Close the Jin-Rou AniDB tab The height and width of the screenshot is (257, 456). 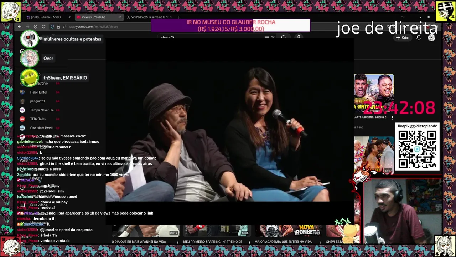tap(70, 17)
